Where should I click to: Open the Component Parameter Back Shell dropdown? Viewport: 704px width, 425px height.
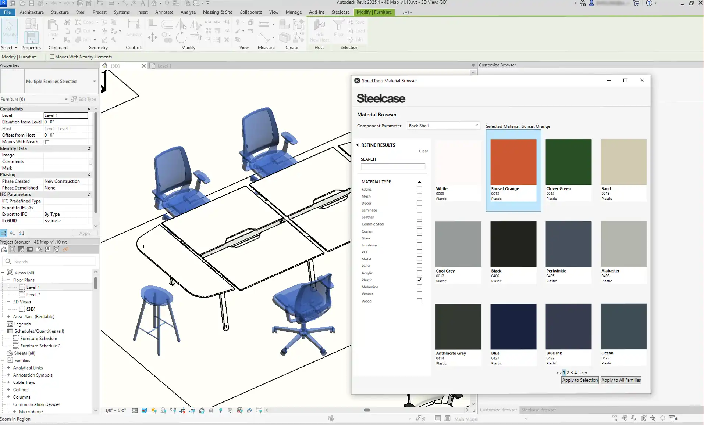[443, 126]
